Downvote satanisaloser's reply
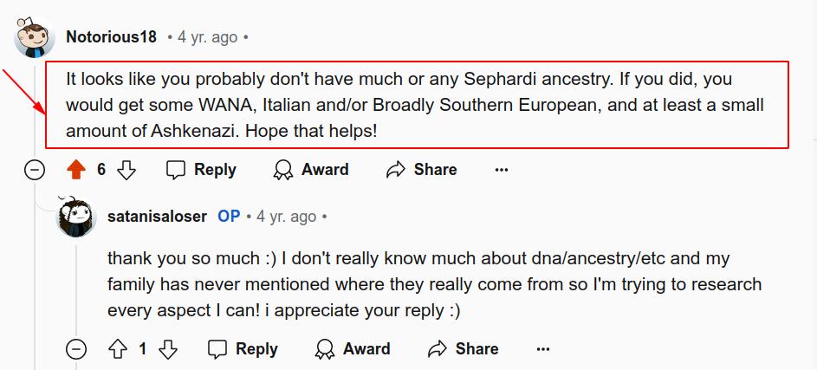 click(168, 349)
